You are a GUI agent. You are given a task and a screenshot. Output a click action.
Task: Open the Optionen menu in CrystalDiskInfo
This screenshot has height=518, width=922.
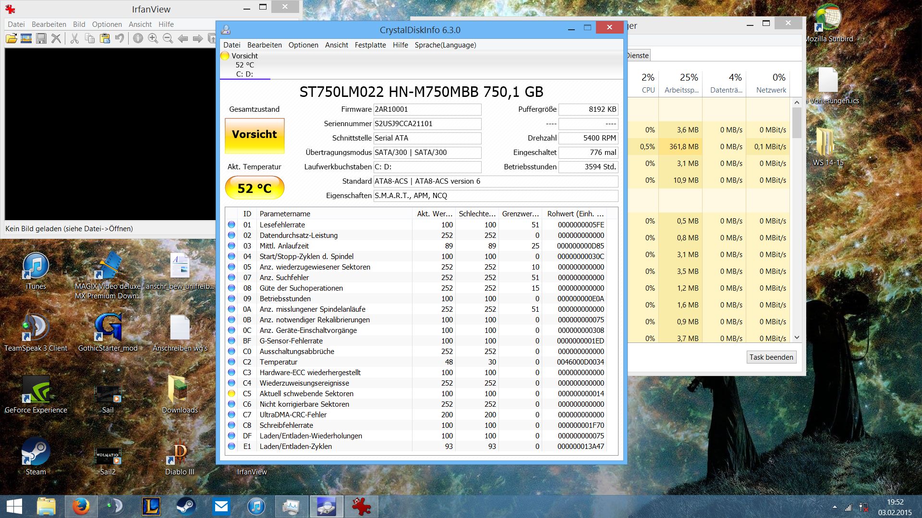point(303,45)
